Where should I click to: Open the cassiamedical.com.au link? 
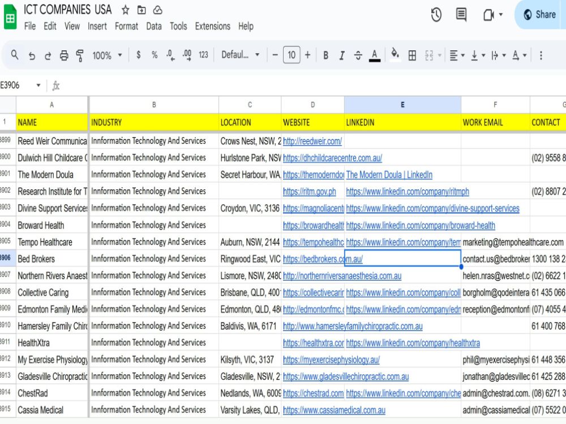point(334,410)
